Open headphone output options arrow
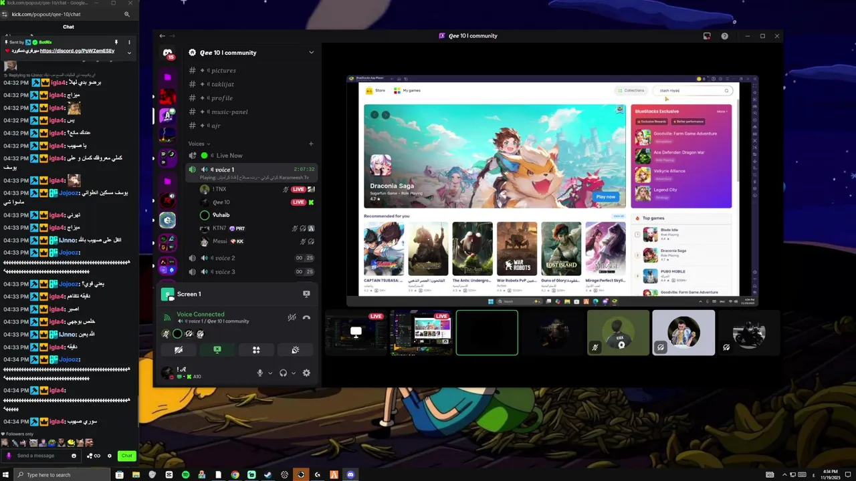This screenshot has width=856, height=481. 294,373
